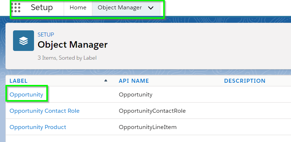This screenshot has width=291, height=142.
Task: Select the OpportunityLineItem API name cell
Action: point(148,127)
